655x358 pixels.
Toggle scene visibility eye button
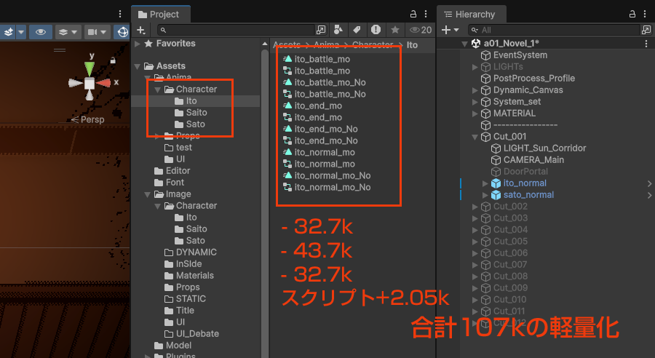click(x=41, y=32)
